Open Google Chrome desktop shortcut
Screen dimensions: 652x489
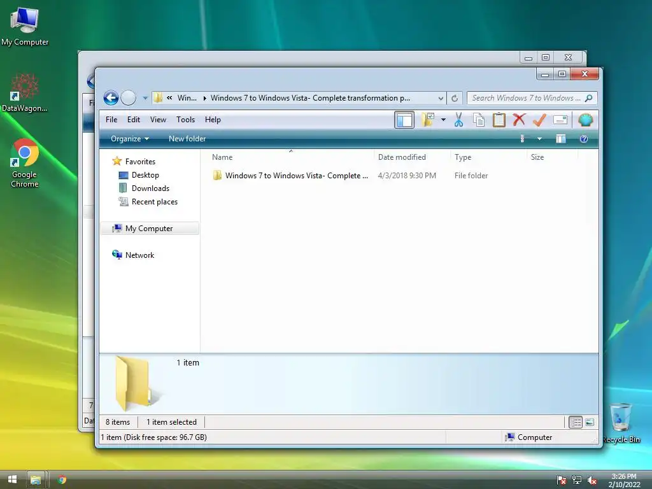click(x=25, y=164)
